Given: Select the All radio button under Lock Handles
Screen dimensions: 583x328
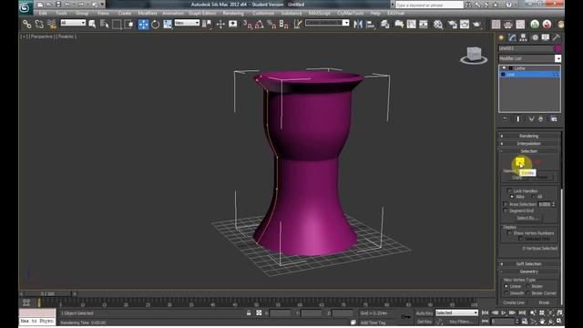Looking at the screenshot, I should coord(533,197).
